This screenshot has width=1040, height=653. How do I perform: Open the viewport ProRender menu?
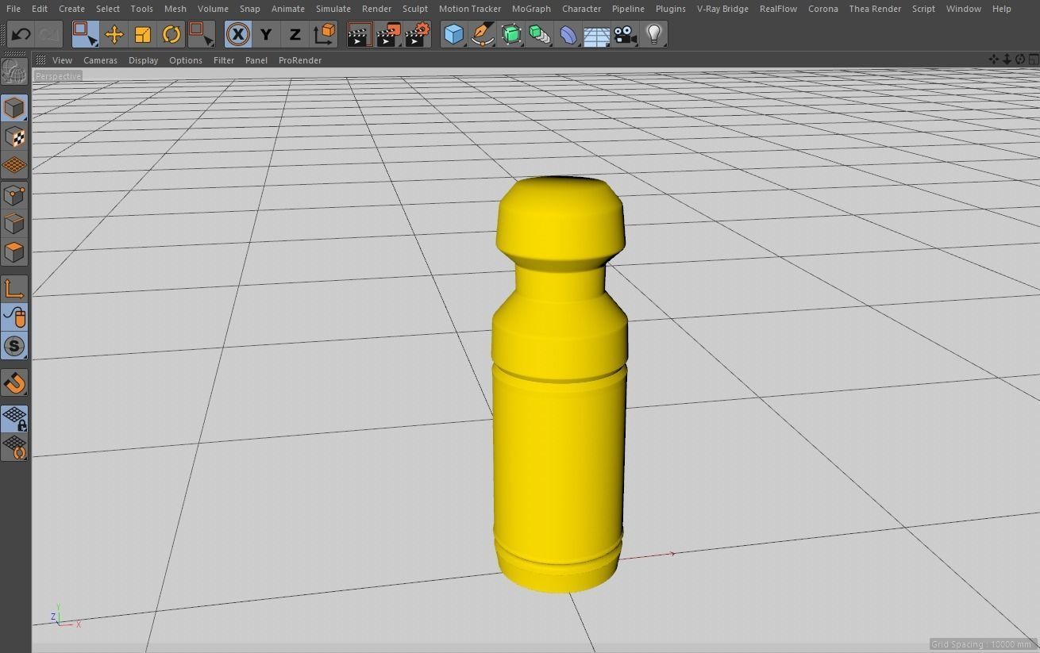[x=300, y=60]
